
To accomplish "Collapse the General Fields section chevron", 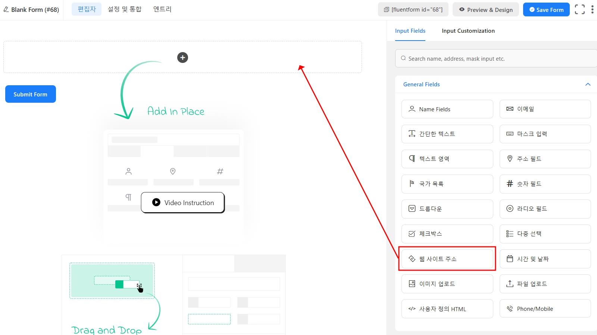I will coord(588,84).
